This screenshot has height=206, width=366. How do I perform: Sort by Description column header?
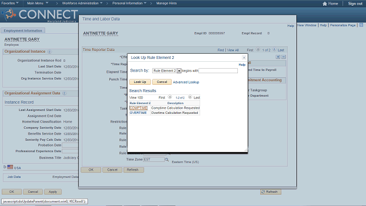[x=176, y=103]
